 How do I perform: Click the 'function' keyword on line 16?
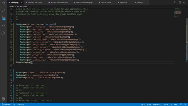pyautogui.click(x=49, y=24)
